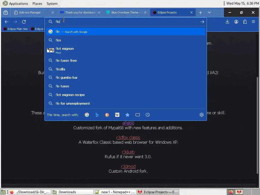
Task: Close the Add-ons Manager tab
Action: click(53, 12)
